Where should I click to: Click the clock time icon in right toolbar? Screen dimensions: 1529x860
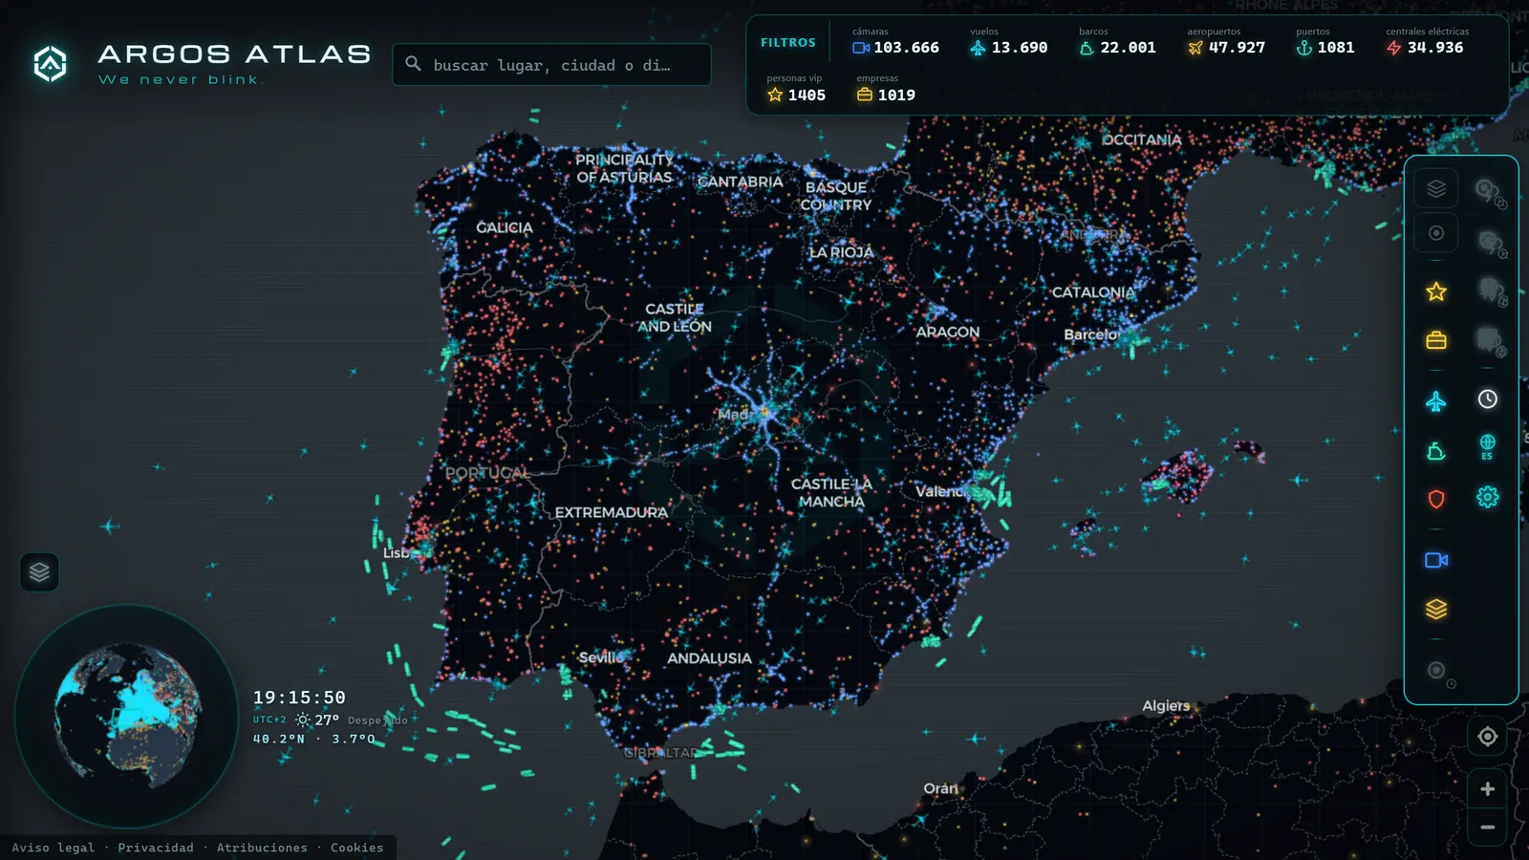coord(1488,399)
